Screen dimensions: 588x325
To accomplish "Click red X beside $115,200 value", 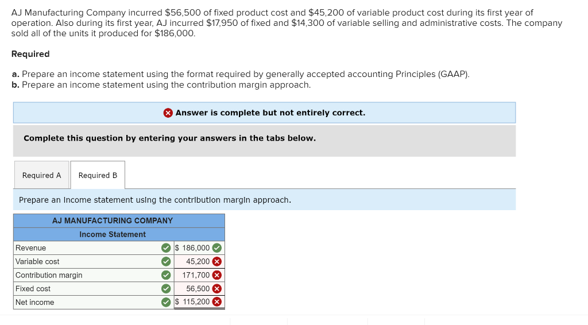I will pos(216,302).
